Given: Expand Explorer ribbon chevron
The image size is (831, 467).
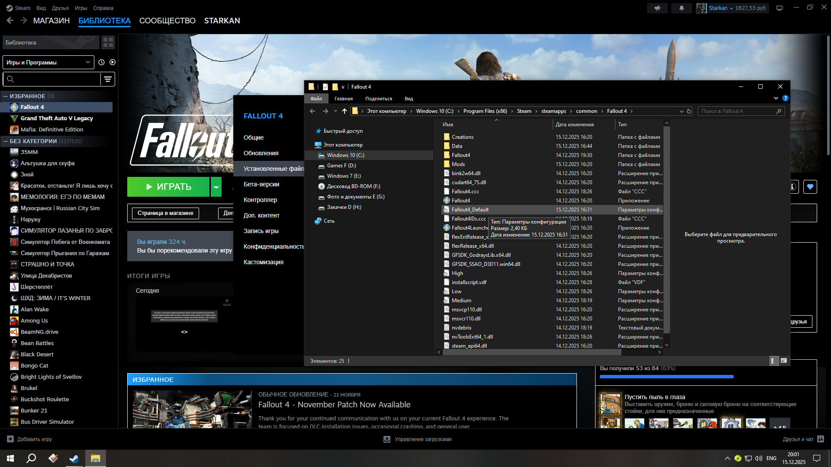Looking at the screenshot, I should [x=776, y=99].
